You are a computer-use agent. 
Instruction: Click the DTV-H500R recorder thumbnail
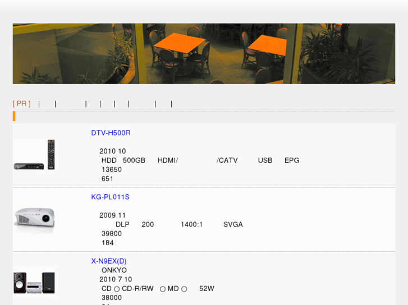34,154
